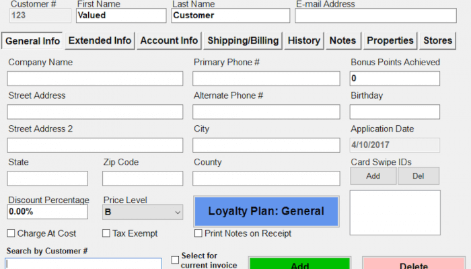Click the E-mail Address input box
The height and width of the screenshot is (269, 471).
pyautogui.click(x=375, y=15)
